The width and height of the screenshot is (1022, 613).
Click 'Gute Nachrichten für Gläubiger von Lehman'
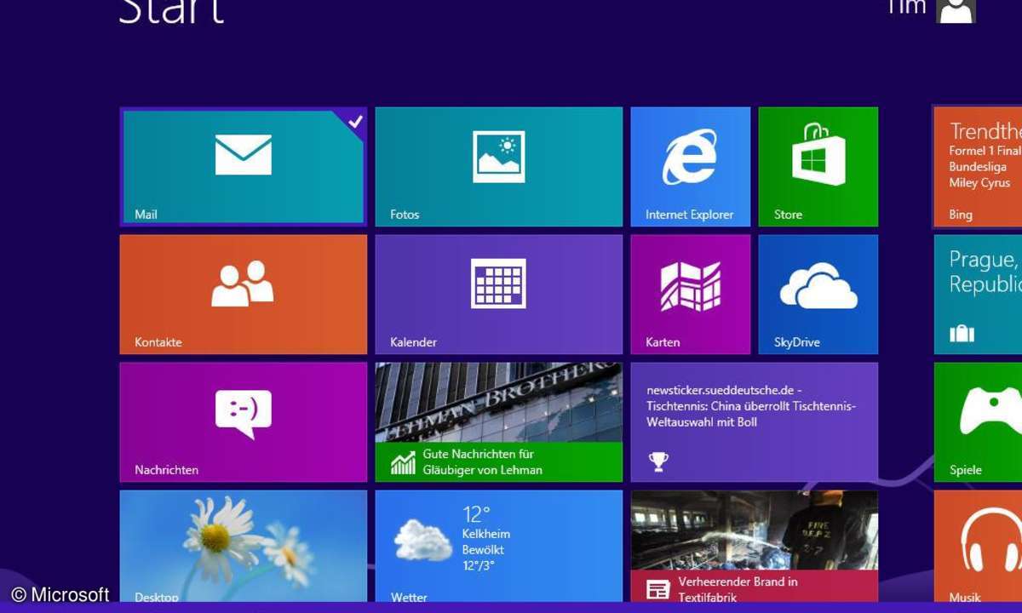[x=483, y=462]
